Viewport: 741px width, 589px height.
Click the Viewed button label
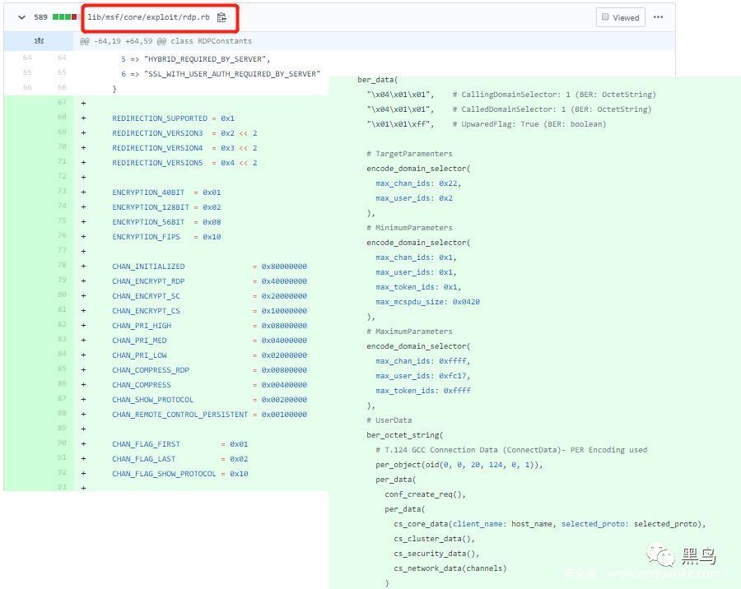pyautogui.click(x=626, y=17)
